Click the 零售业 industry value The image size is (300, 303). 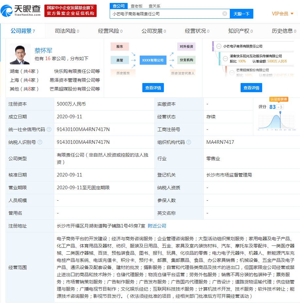213,159
